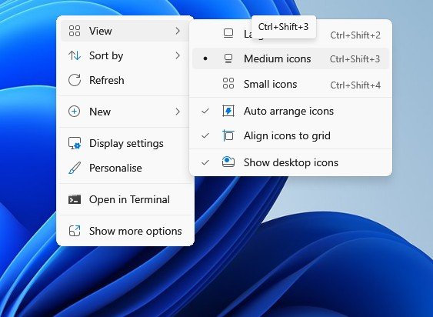Image resolution: width=433 pixels, height=317 pixels.
Task: Click the Ctrl+Shift+2 shortcut text
Action: [x=355, y=35]
